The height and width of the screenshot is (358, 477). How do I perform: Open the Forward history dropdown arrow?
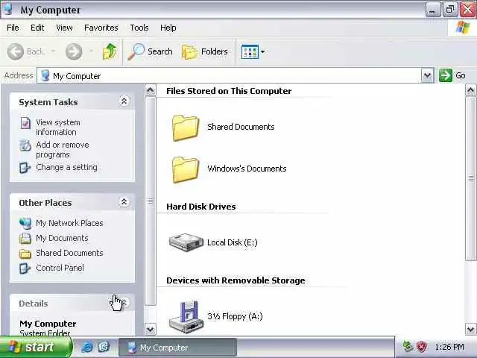point(91,51)
